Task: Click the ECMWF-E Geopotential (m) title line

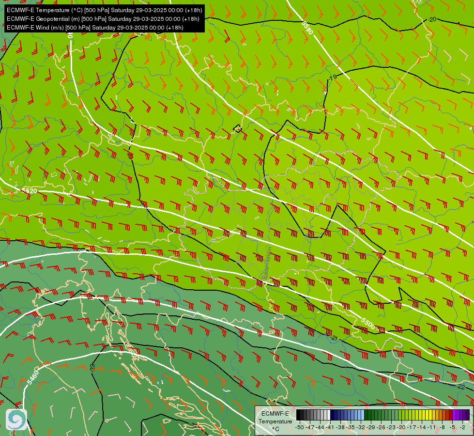Action: [x=103, y=19]
